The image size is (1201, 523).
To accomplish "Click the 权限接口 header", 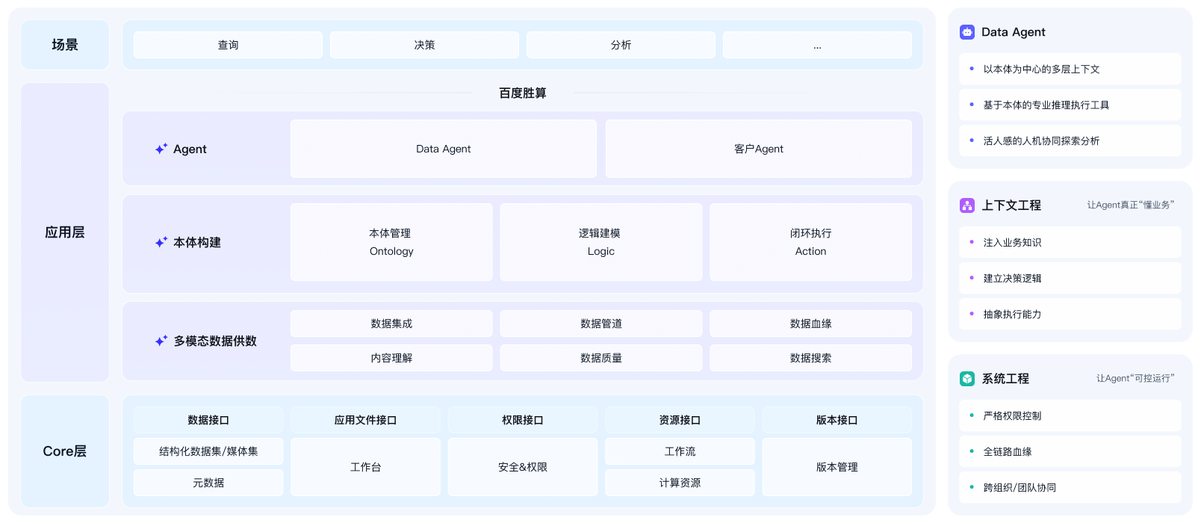I will pyautogui.click(x=523, y=420).
